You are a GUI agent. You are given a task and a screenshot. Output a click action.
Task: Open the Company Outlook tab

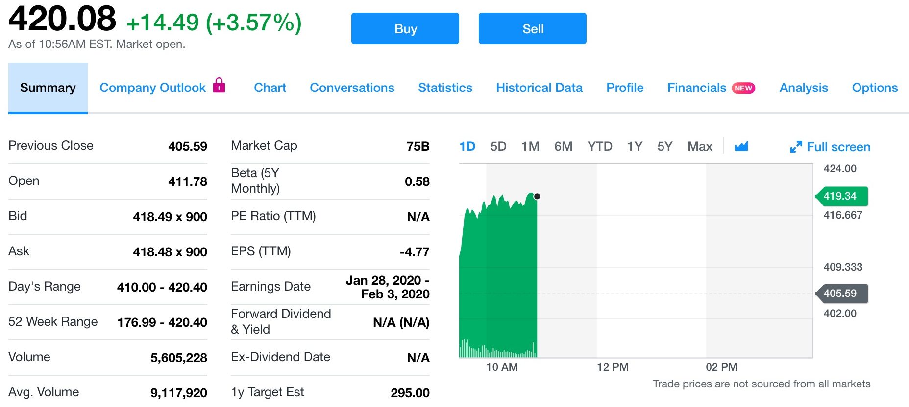tap(152, 88)
